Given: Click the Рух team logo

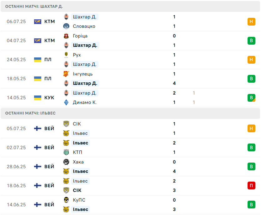Looking at the screenshot, I should pyautogui.click(x=66, y=55).
